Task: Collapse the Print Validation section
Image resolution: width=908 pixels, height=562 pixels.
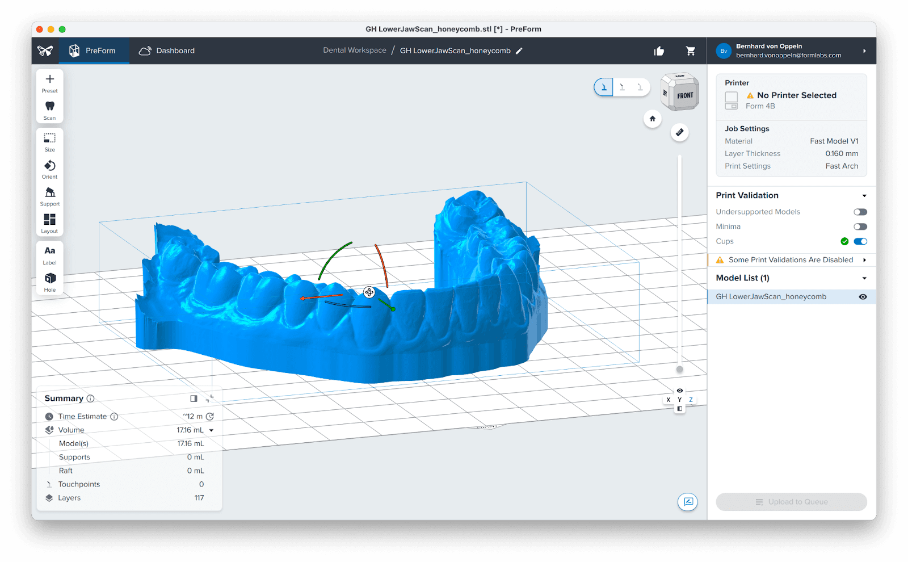Action: click(x=864, y=195)
